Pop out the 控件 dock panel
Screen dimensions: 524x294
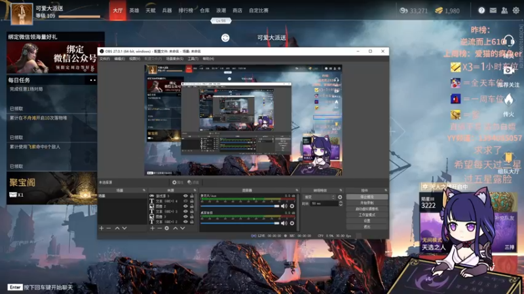pos(386,190)
